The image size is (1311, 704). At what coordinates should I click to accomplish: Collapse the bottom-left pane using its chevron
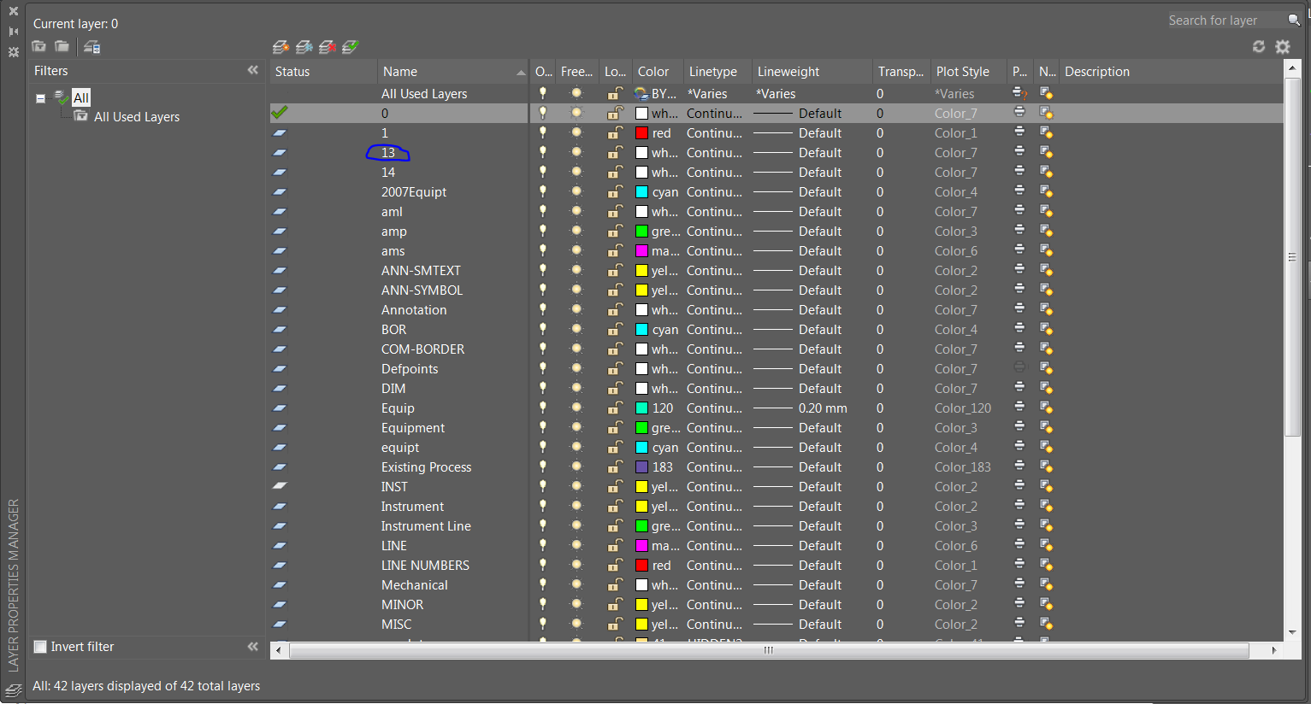pos(253,647)
